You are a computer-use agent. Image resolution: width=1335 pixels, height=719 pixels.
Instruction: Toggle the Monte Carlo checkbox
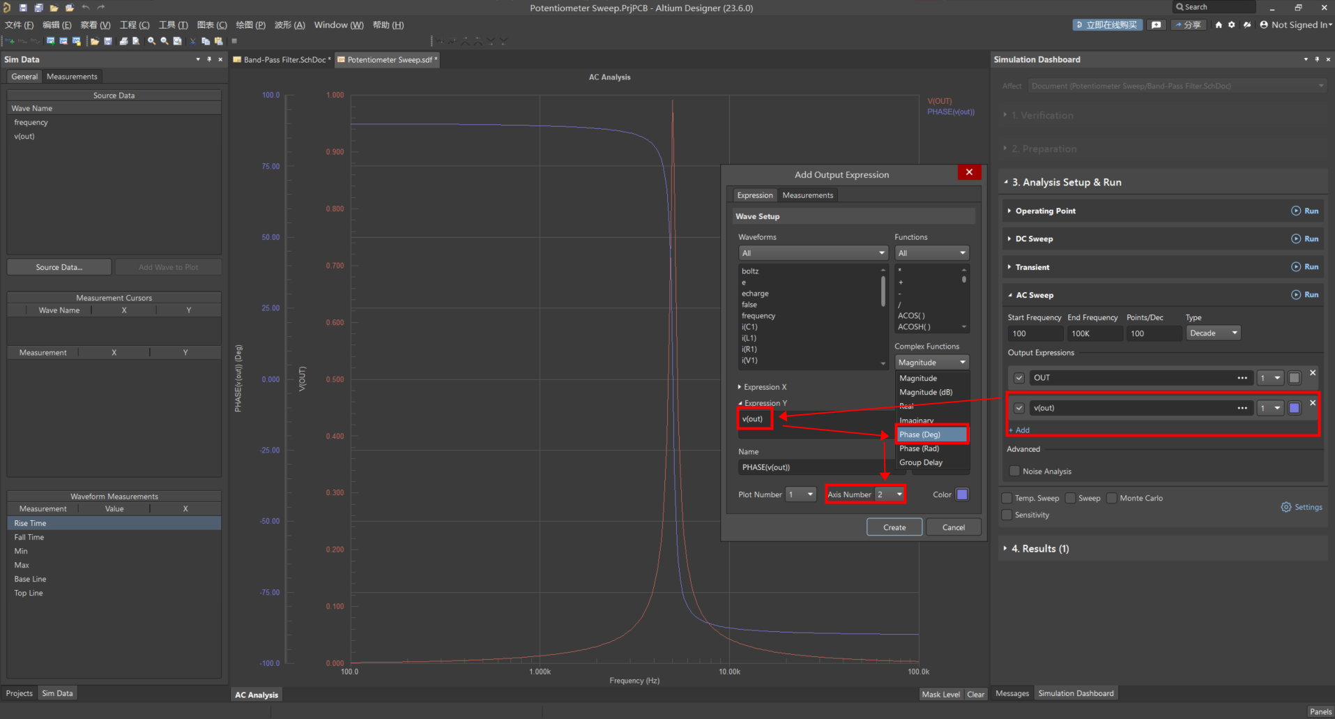pyautogui.click(x=1112, y=498)
